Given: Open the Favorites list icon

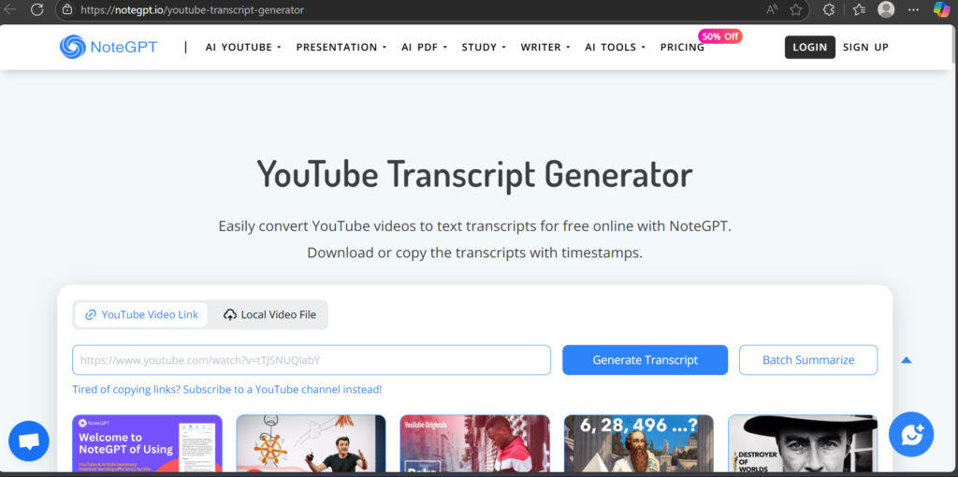Looking at the screenshot, I should tap(859, 9).
